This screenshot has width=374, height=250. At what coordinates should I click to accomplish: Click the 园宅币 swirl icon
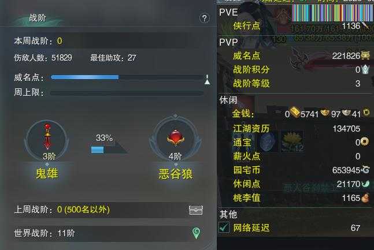pos(365,169)
